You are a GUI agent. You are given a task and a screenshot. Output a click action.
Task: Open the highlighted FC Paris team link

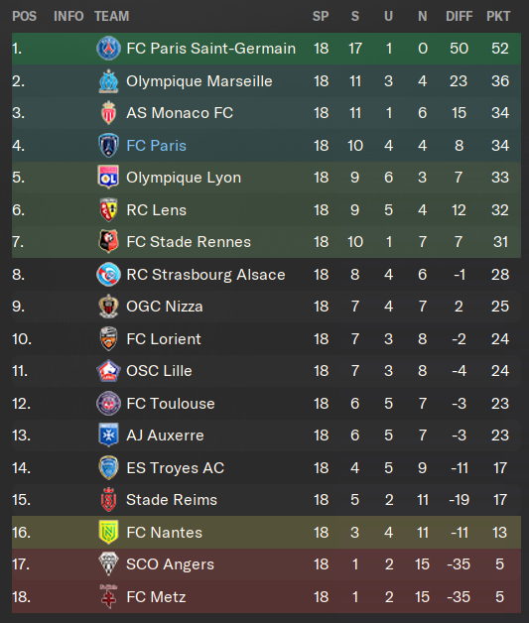pyautogui.click(x=156, y=146)
